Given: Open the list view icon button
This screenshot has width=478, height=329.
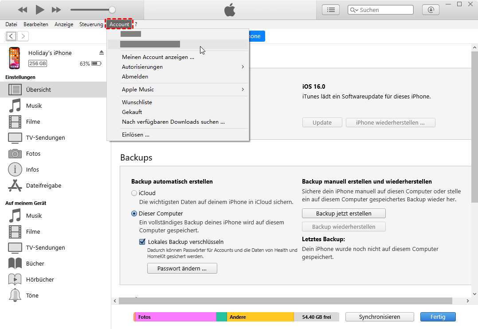Looking at the screenshot, I should tap(331, 10).
